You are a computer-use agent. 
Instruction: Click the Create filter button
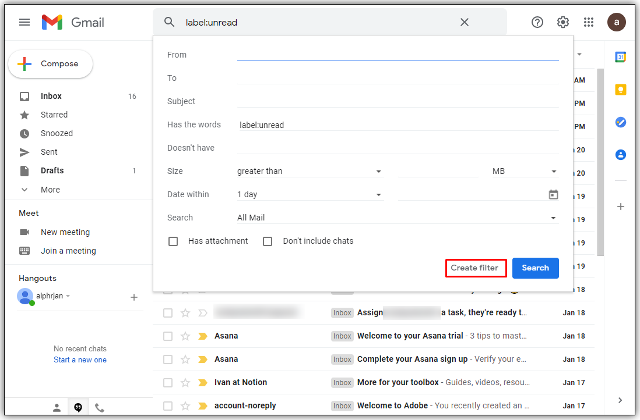(474, 268)
